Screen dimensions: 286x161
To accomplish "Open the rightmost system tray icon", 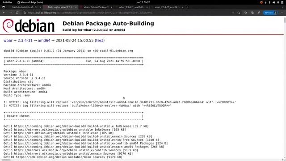I will tap(282, 2).
